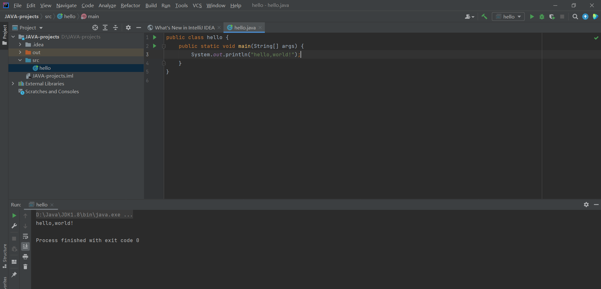601x289 pixels.
Task: Click down stack trace arrow
Action: click(x=25, y=226)
